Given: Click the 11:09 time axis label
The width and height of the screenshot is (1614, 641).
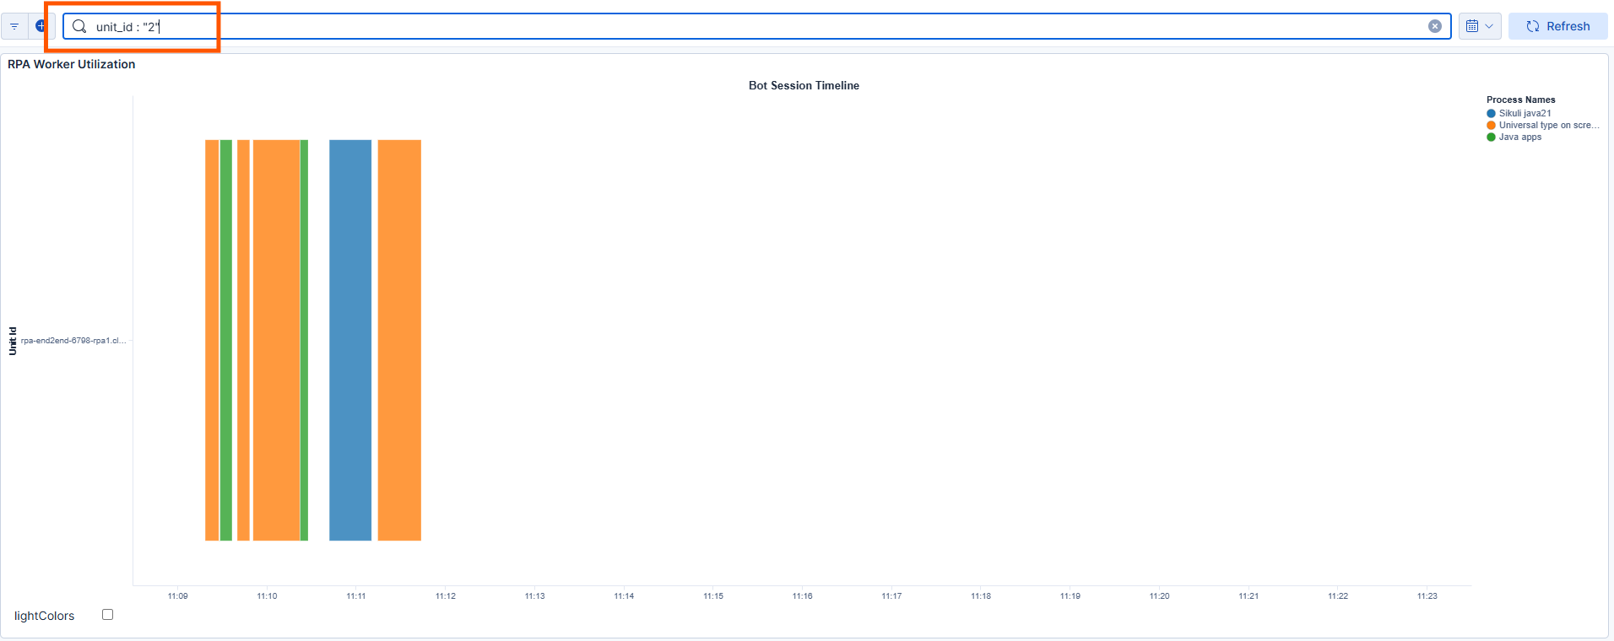Looking at the screenshot, I should (x=178, y=596).
